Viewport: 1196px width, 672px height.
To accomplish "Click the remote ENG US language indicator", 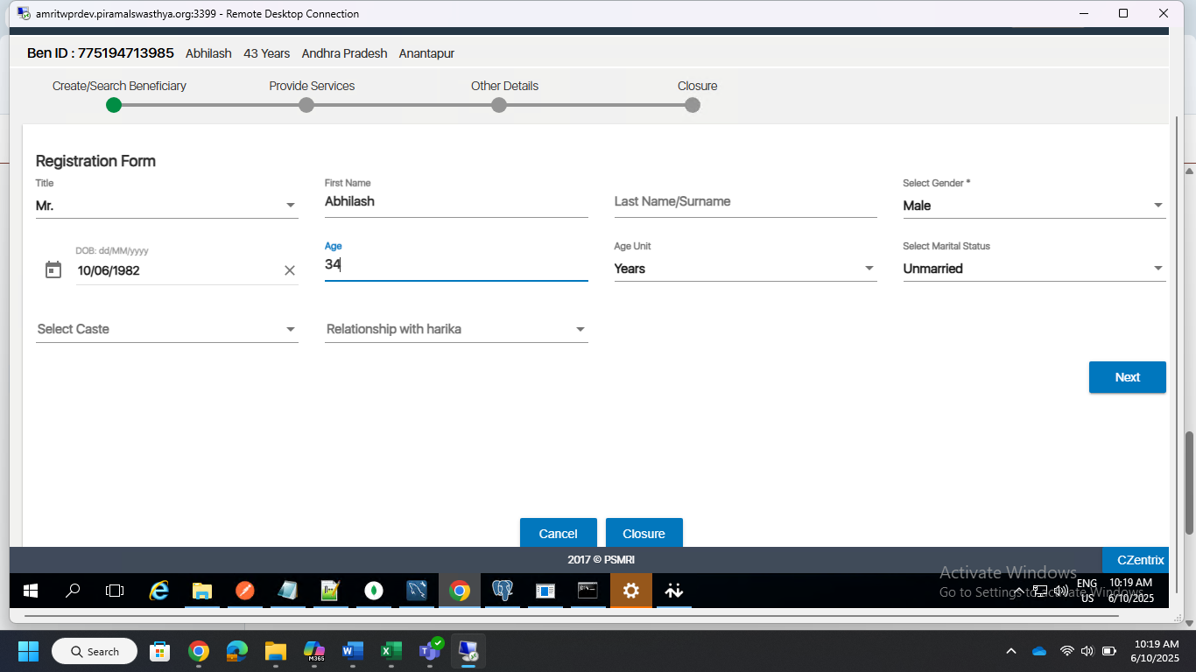I will (x=1087, y=591).
